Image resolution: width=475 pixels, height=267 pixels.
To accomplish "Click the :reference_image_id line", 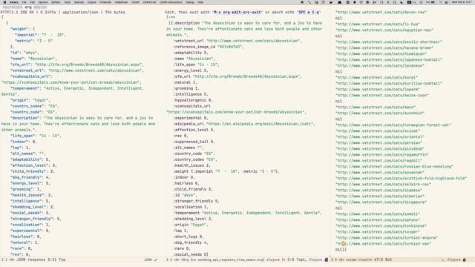I will pyautogui.click(x=209, y=47).
